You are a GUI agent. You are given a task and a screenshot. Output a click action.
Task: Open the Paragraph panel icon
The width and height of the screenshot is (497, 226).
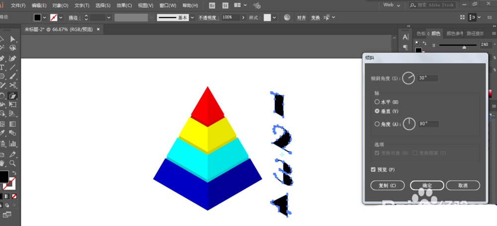coord(406,47)
